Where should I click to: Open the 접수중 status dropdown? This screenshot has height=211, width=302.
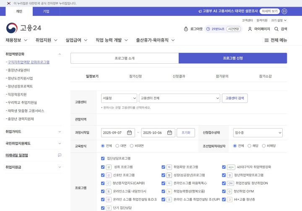pyautogui.click(x=258, y=133)
